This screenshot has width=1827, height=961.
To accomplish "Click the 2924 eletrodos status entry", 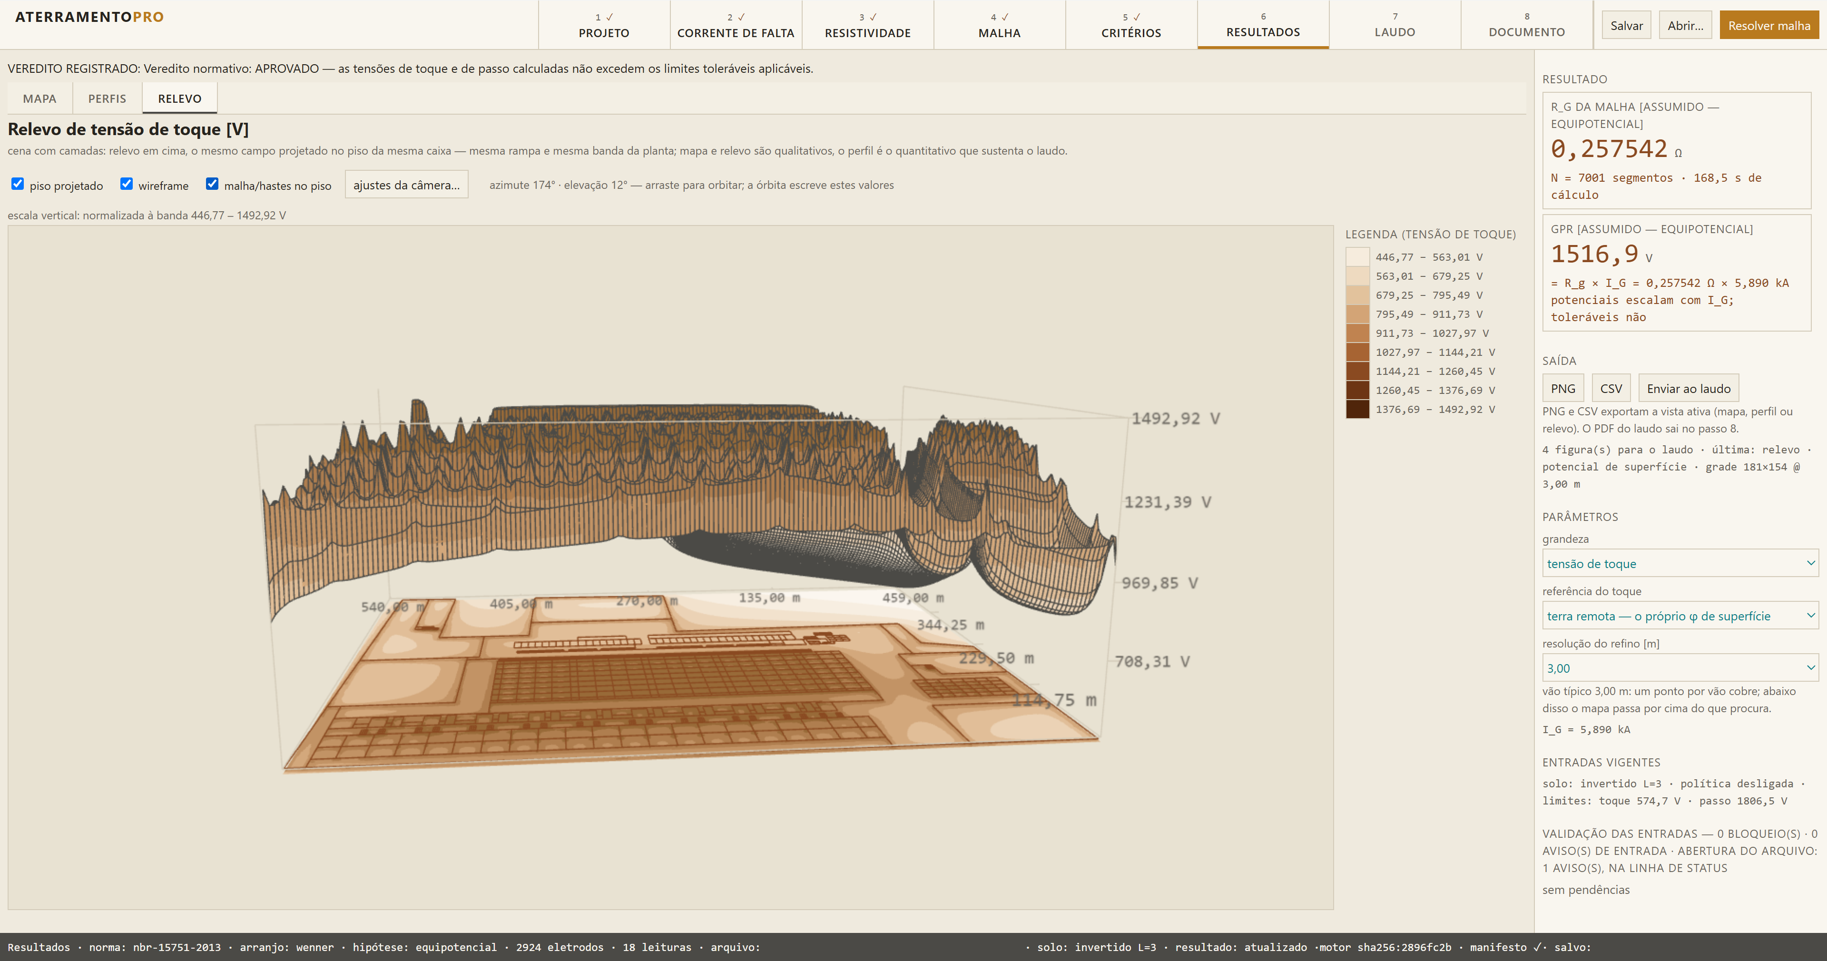I will point(560,948).
